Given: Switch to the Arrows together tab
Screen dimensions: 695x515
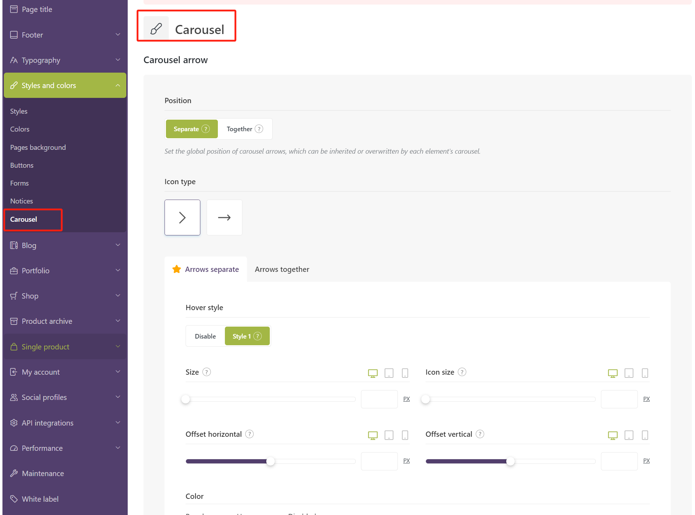Looking at the screenshot, I should tap(282, 269).
